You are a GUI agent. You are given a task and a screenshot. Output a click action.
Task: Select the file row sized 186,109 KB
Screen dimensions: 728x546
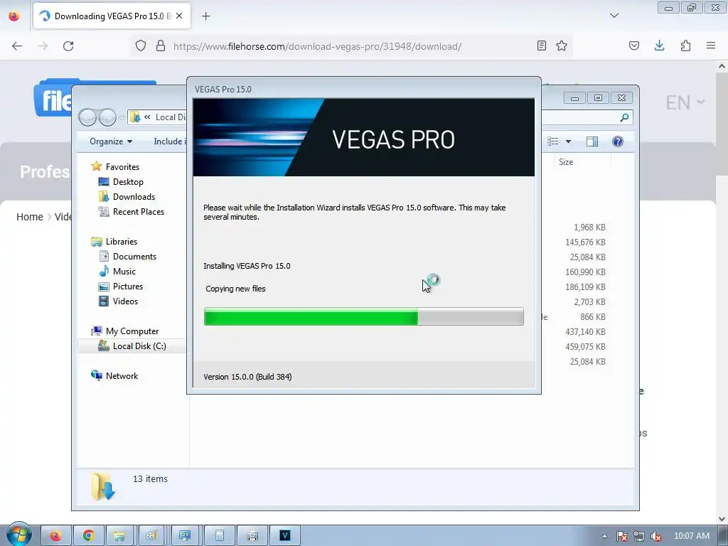click(x=585, y=287)
